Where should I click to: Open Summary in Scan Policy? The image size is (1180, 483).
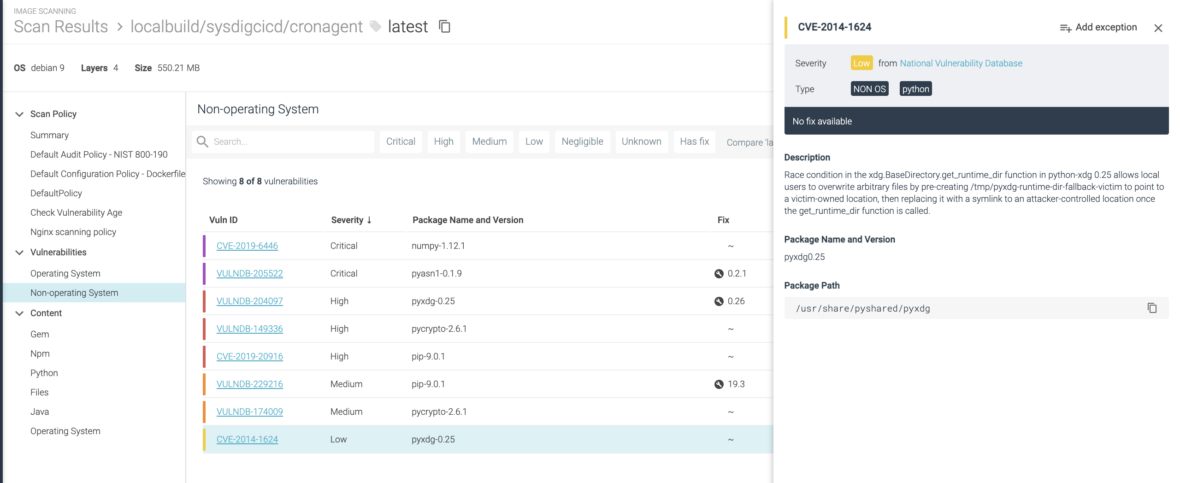click(x=49, y=135)
